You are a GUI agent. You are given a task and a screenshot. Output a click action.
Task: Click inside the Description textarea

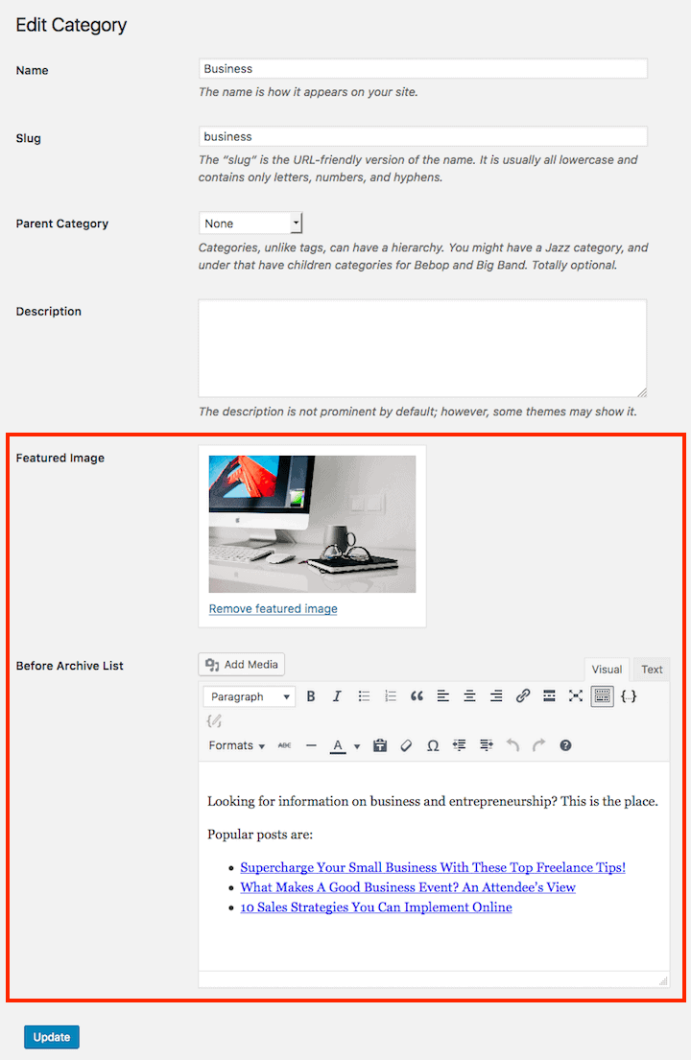point(422,348)
